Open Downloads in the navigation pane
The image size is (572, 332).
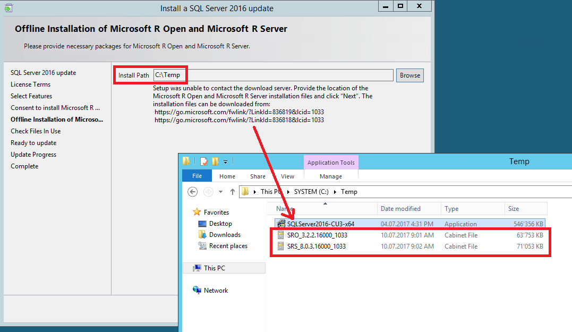225,235
